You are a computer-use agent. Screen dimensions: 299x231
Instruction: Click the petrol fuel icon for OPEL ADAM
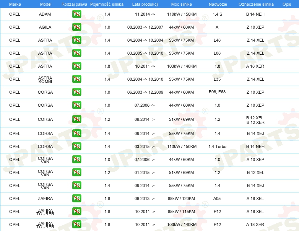(x=76, y=14)
